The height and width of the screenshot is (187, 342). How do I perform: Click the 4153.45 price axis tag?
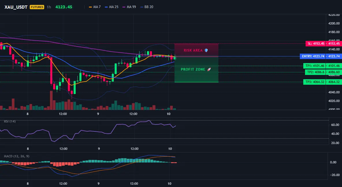click(x=334, y=44)
